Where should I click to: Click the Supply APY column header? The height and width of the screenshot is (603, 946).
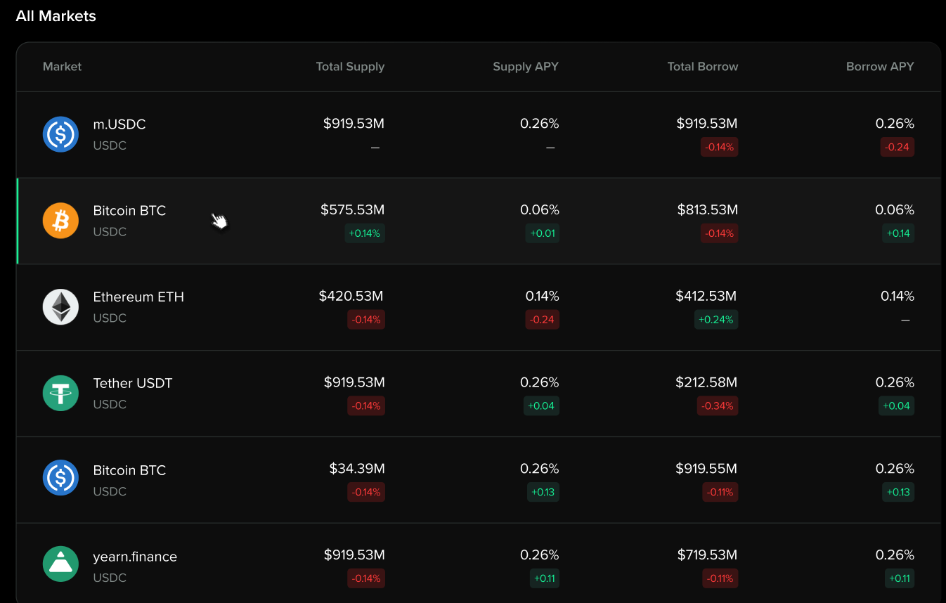526,67
